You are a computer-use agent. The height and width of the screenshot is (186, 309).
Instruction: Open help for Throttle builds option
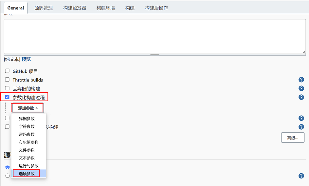pos(301,80)
